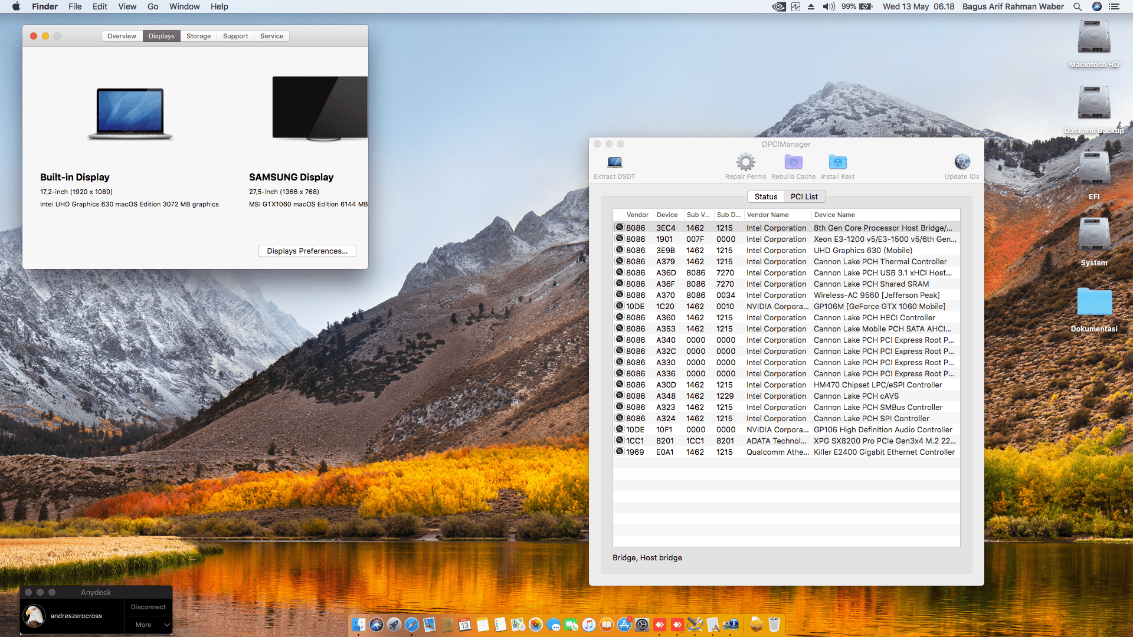Select Killer E2400 Gigabit Ethernet row
The width and height of the screenshot is (1133, 637).
tap(787, 452)
